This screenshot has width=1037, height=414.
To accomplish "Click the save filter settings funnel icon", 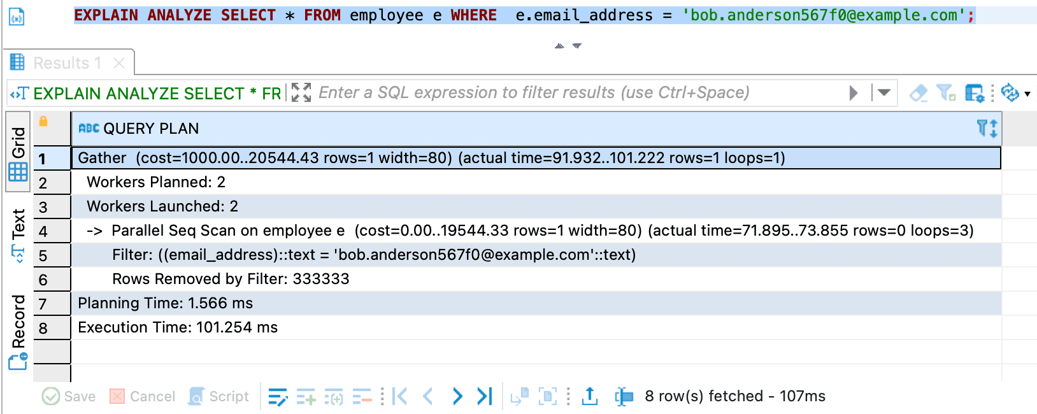I will pyautogui.click(x=946, y=93).
